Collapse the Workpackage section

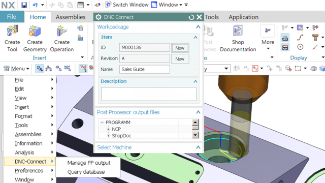(x=198, y=27)
